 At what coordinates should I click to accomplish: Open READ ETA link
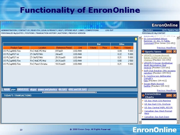tap(35, 30)
